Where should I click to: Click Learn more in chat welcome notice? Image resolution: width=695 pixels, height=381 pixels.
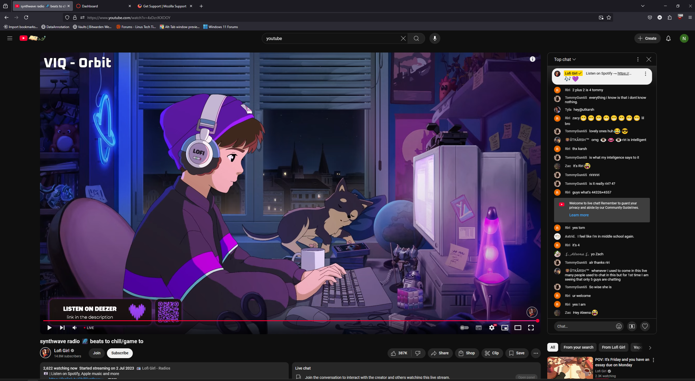coord(579,215)
